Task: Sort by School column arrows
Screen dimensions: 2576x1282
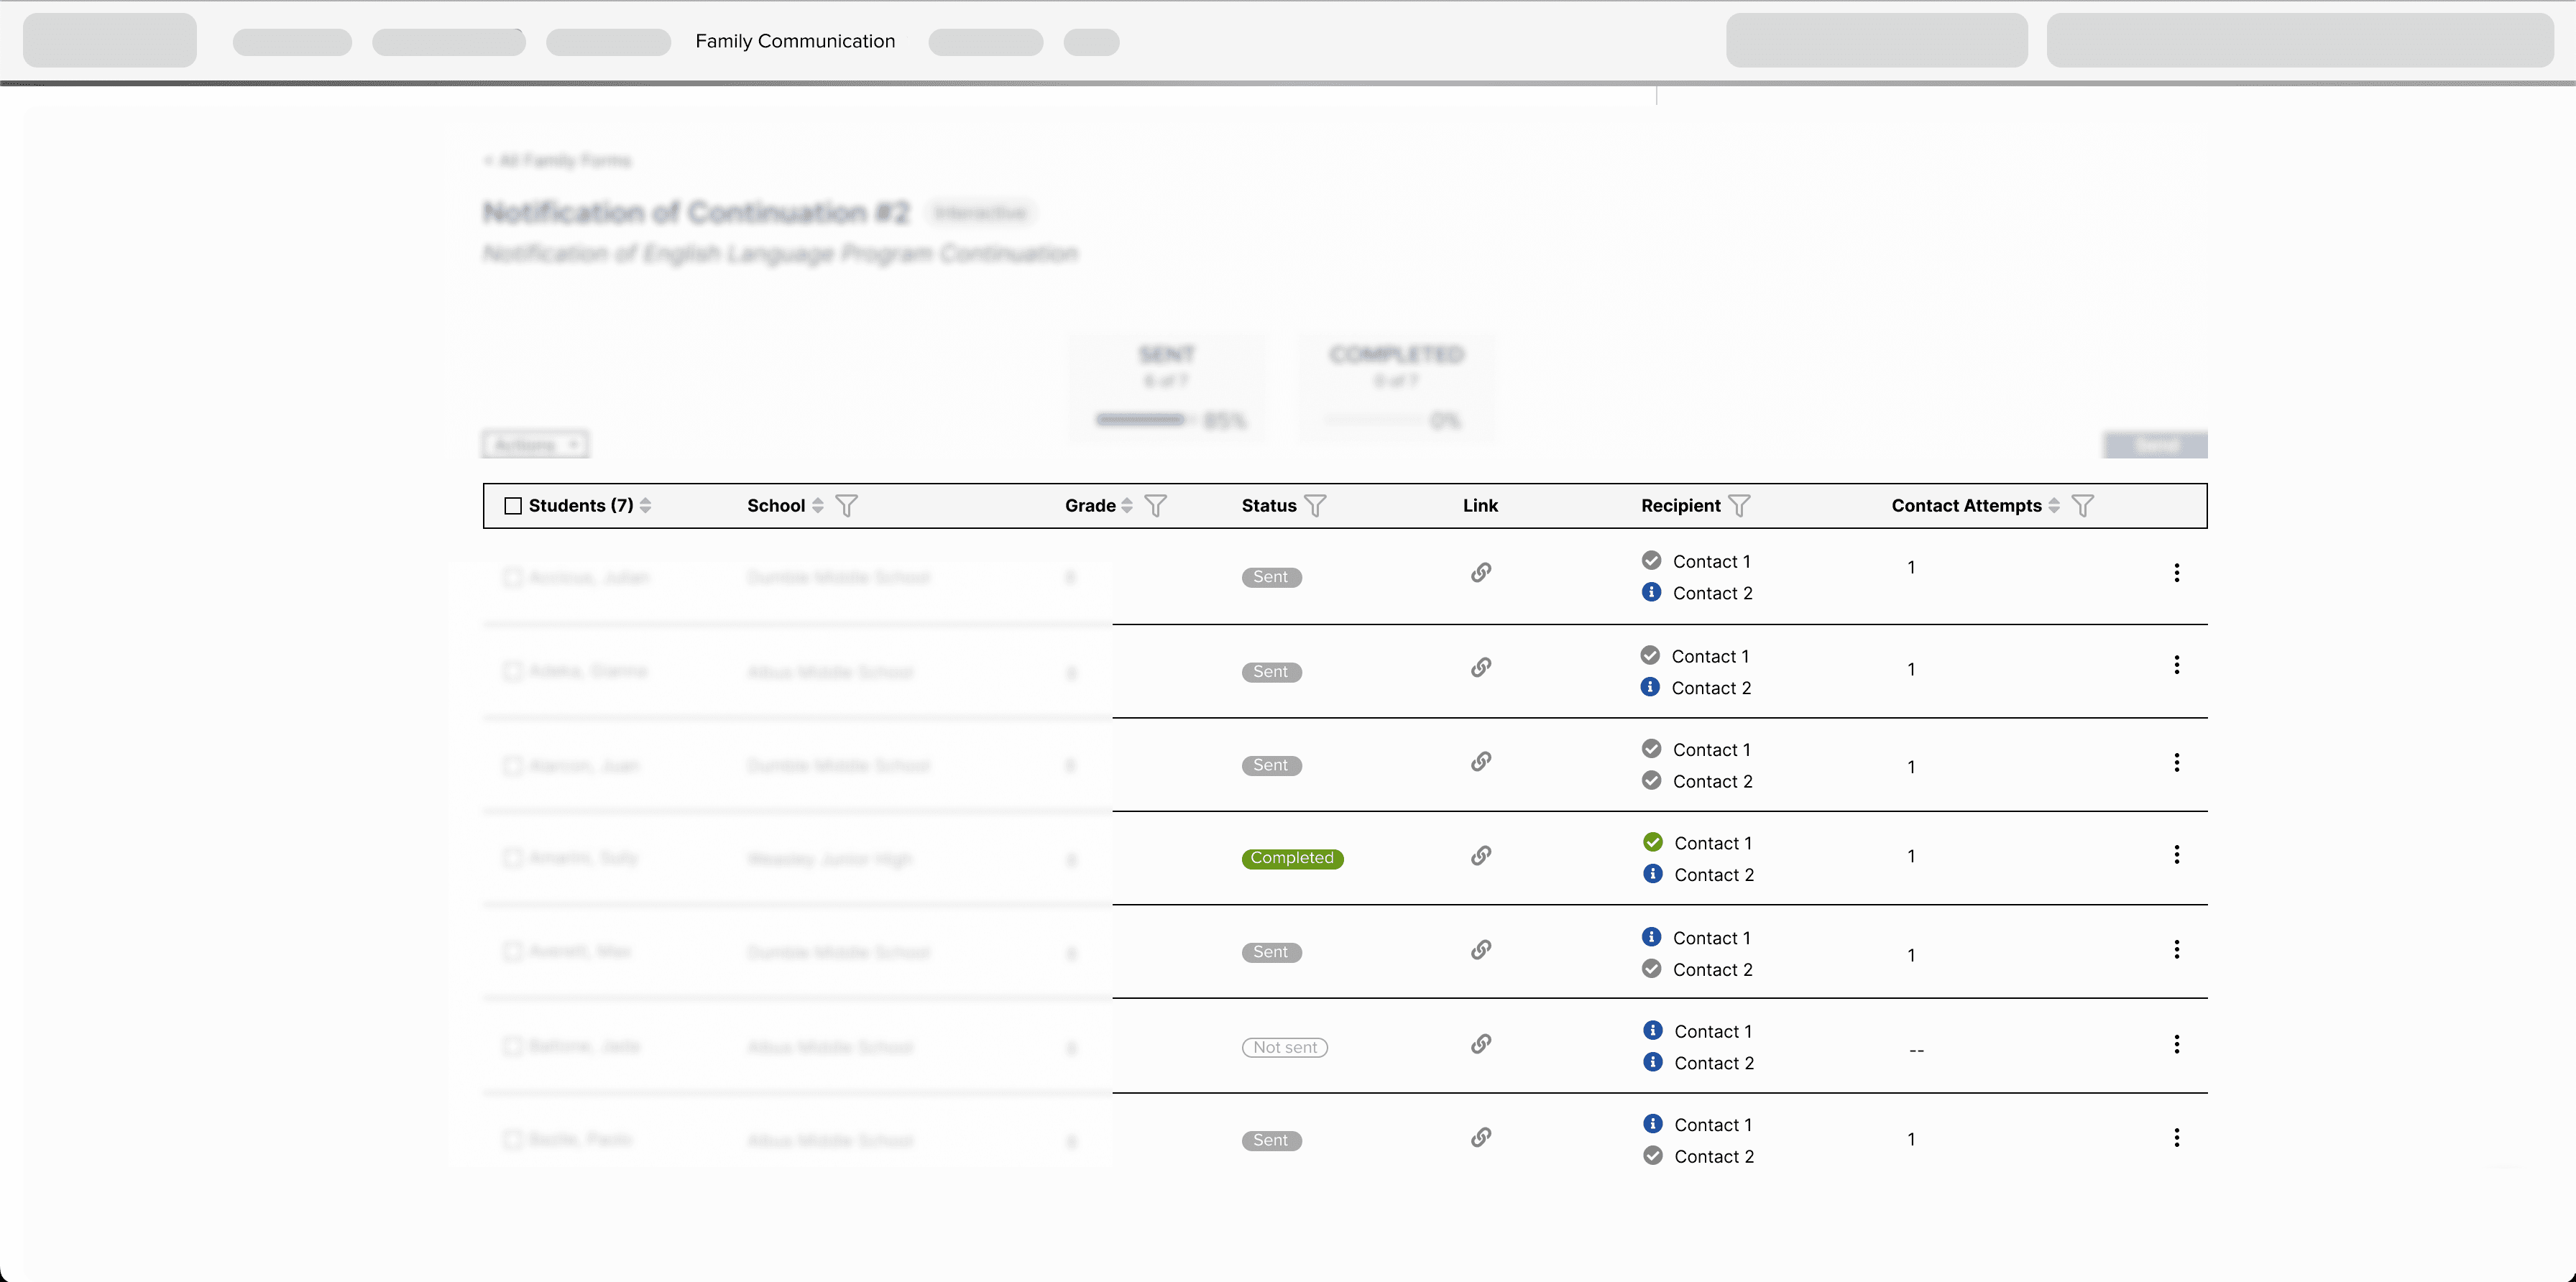Action: click(x=818, y=506)
